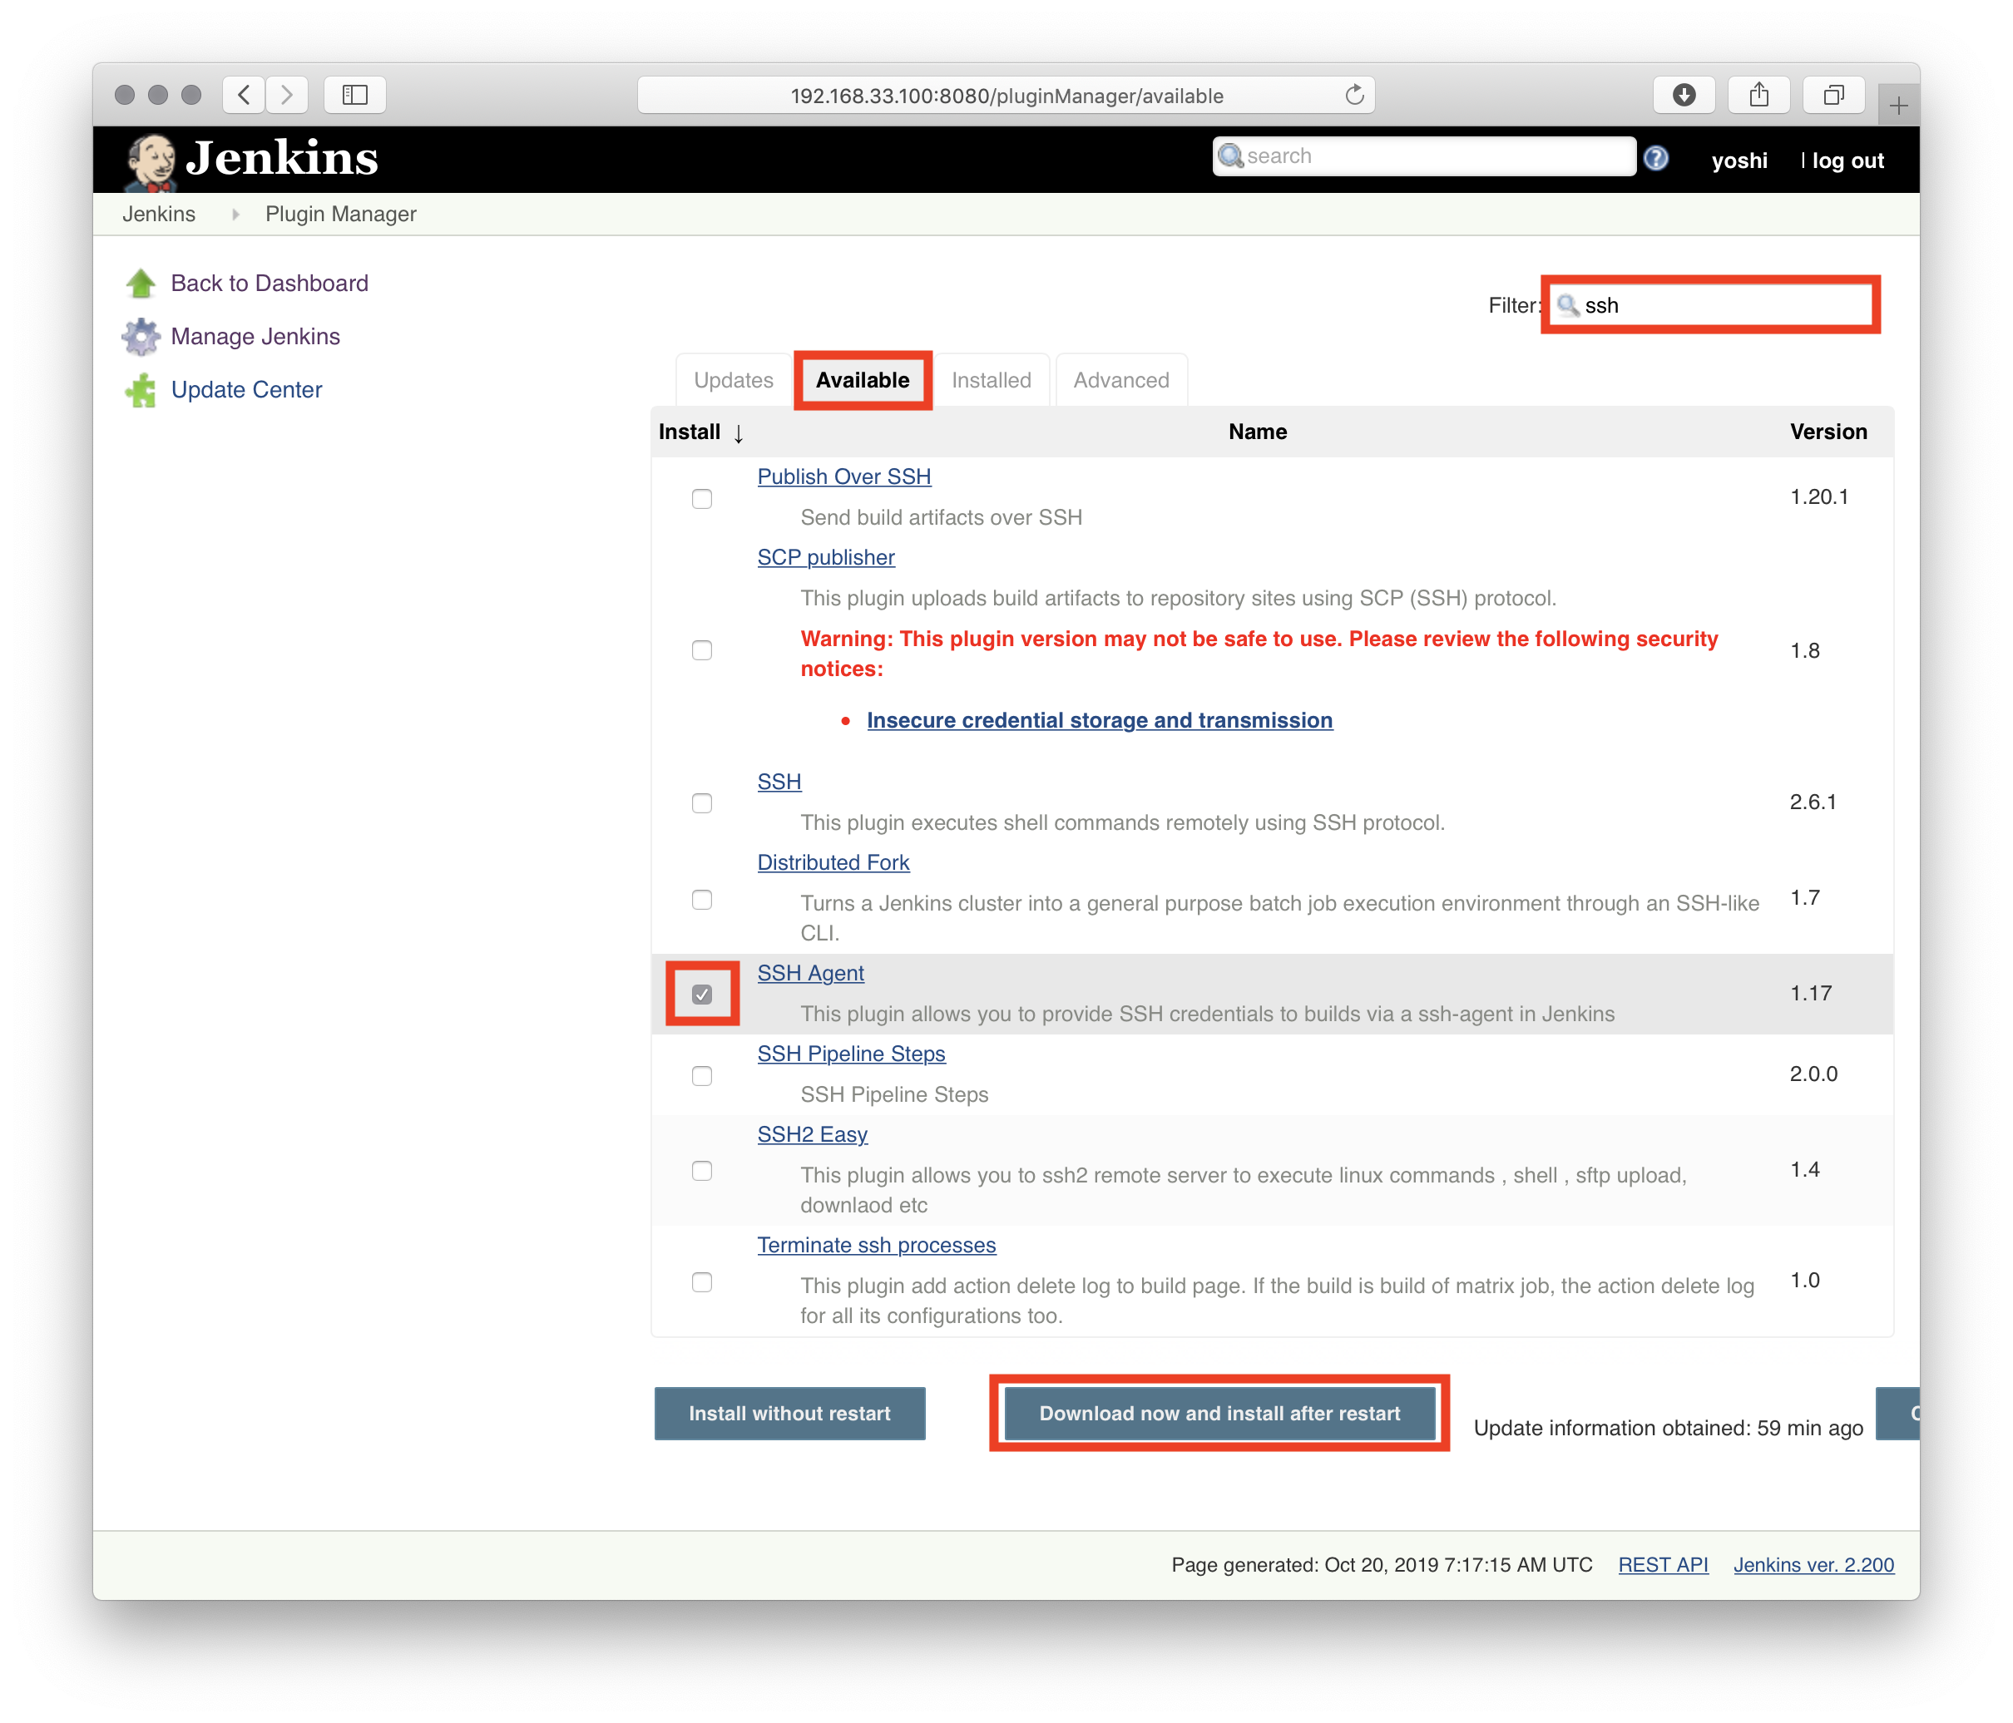Screen dimensions: 2013x1723
Task: Click the Manage Jenkins link
Action: 255,337
